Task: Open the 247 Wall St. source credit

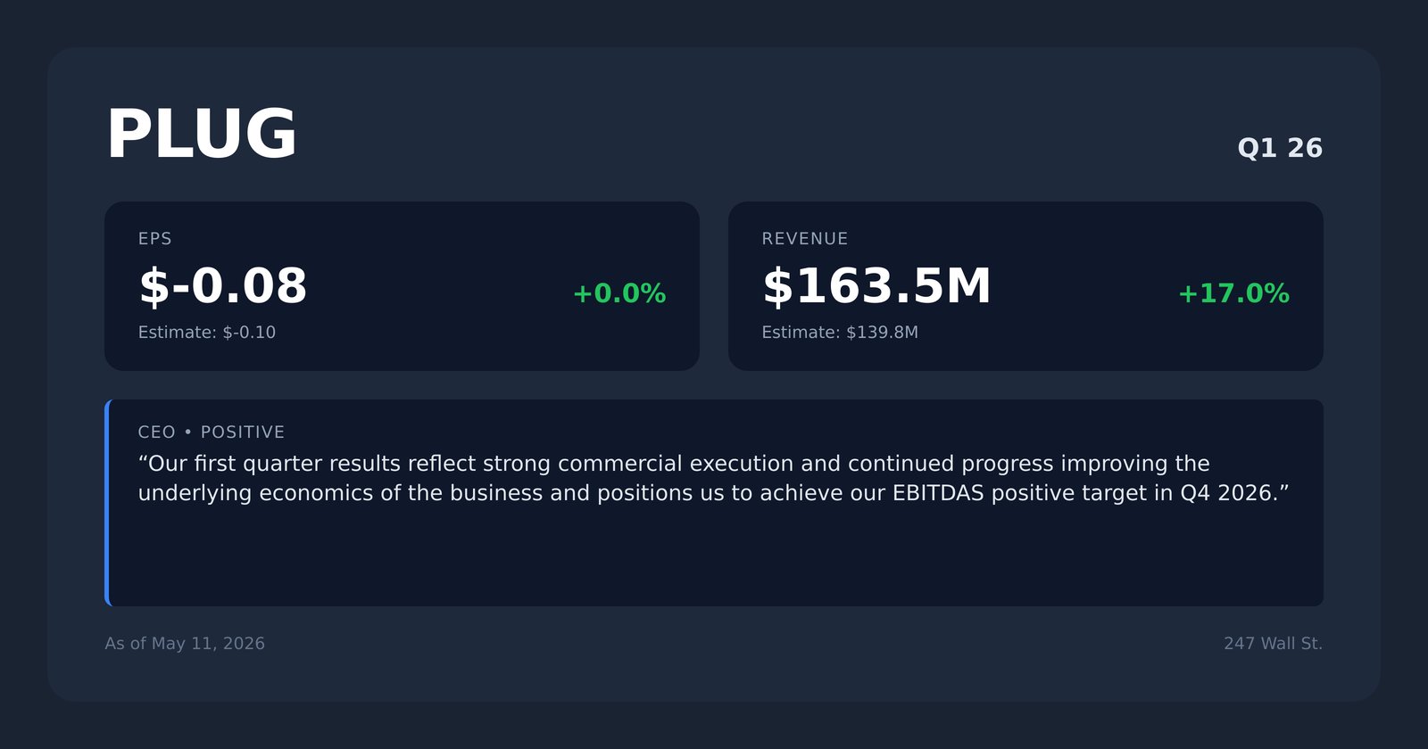Action: pos(1274,644)
